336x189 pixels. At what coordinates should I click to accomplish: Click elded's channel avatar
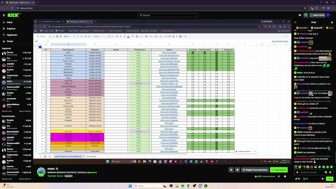[41, 172]
